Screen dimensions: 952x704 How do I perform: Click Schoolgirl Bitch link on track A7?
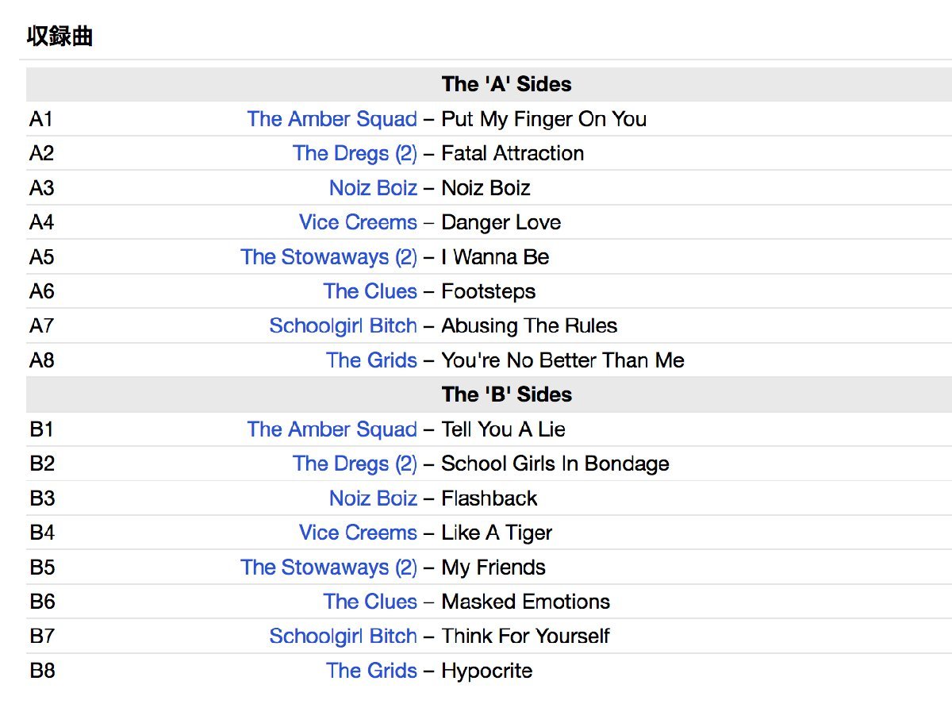coord(343,326)
